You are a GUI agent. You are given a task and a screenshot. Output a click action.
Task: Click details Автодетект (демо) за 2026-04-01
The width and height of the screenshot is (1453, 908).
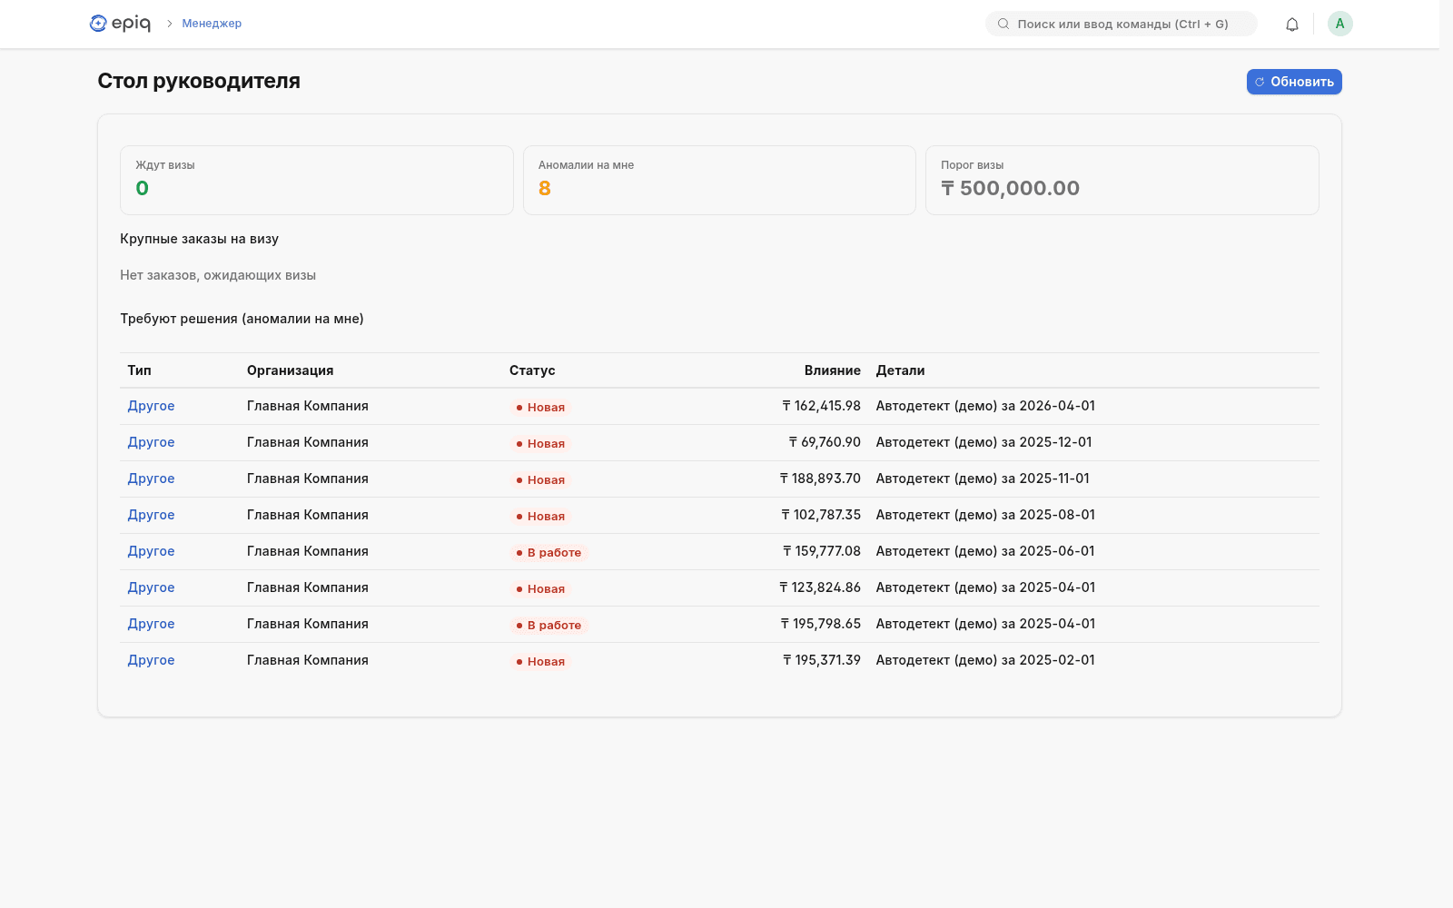[x=985, y=406]
